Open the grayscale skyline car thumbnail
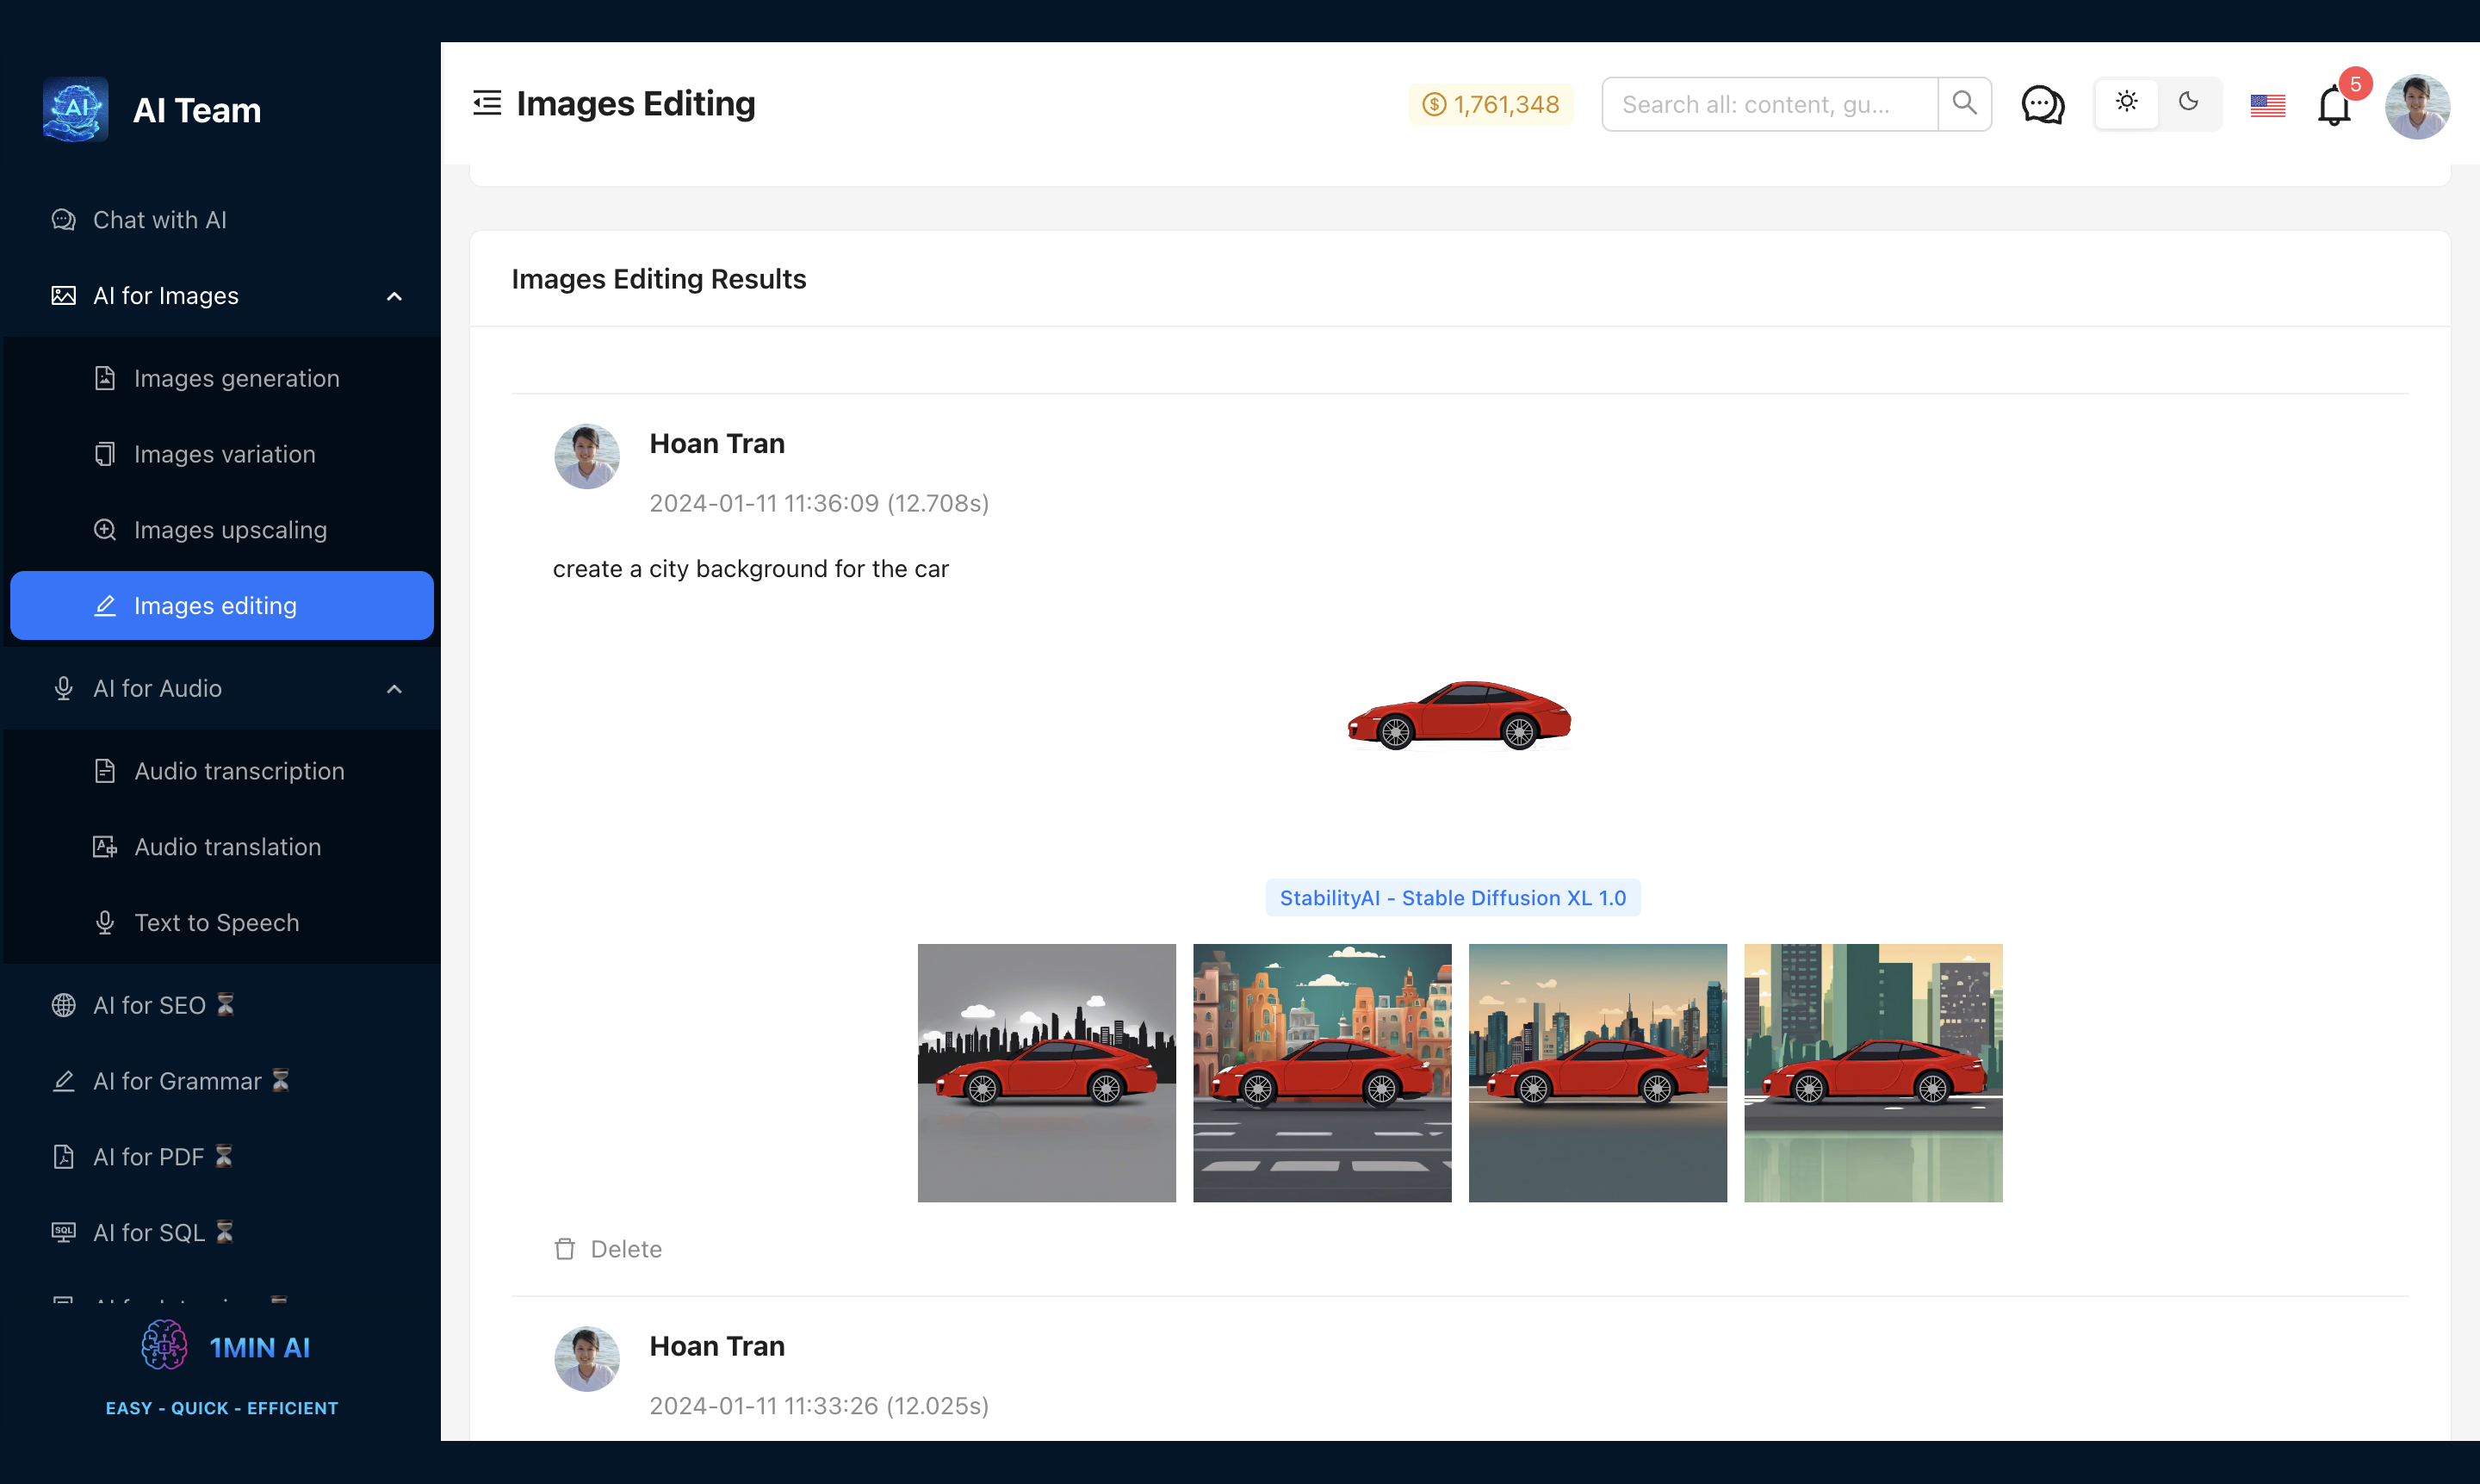Viewport: 2480px width, 1484px height. pyautogui.click(x=1045, y=1072)
